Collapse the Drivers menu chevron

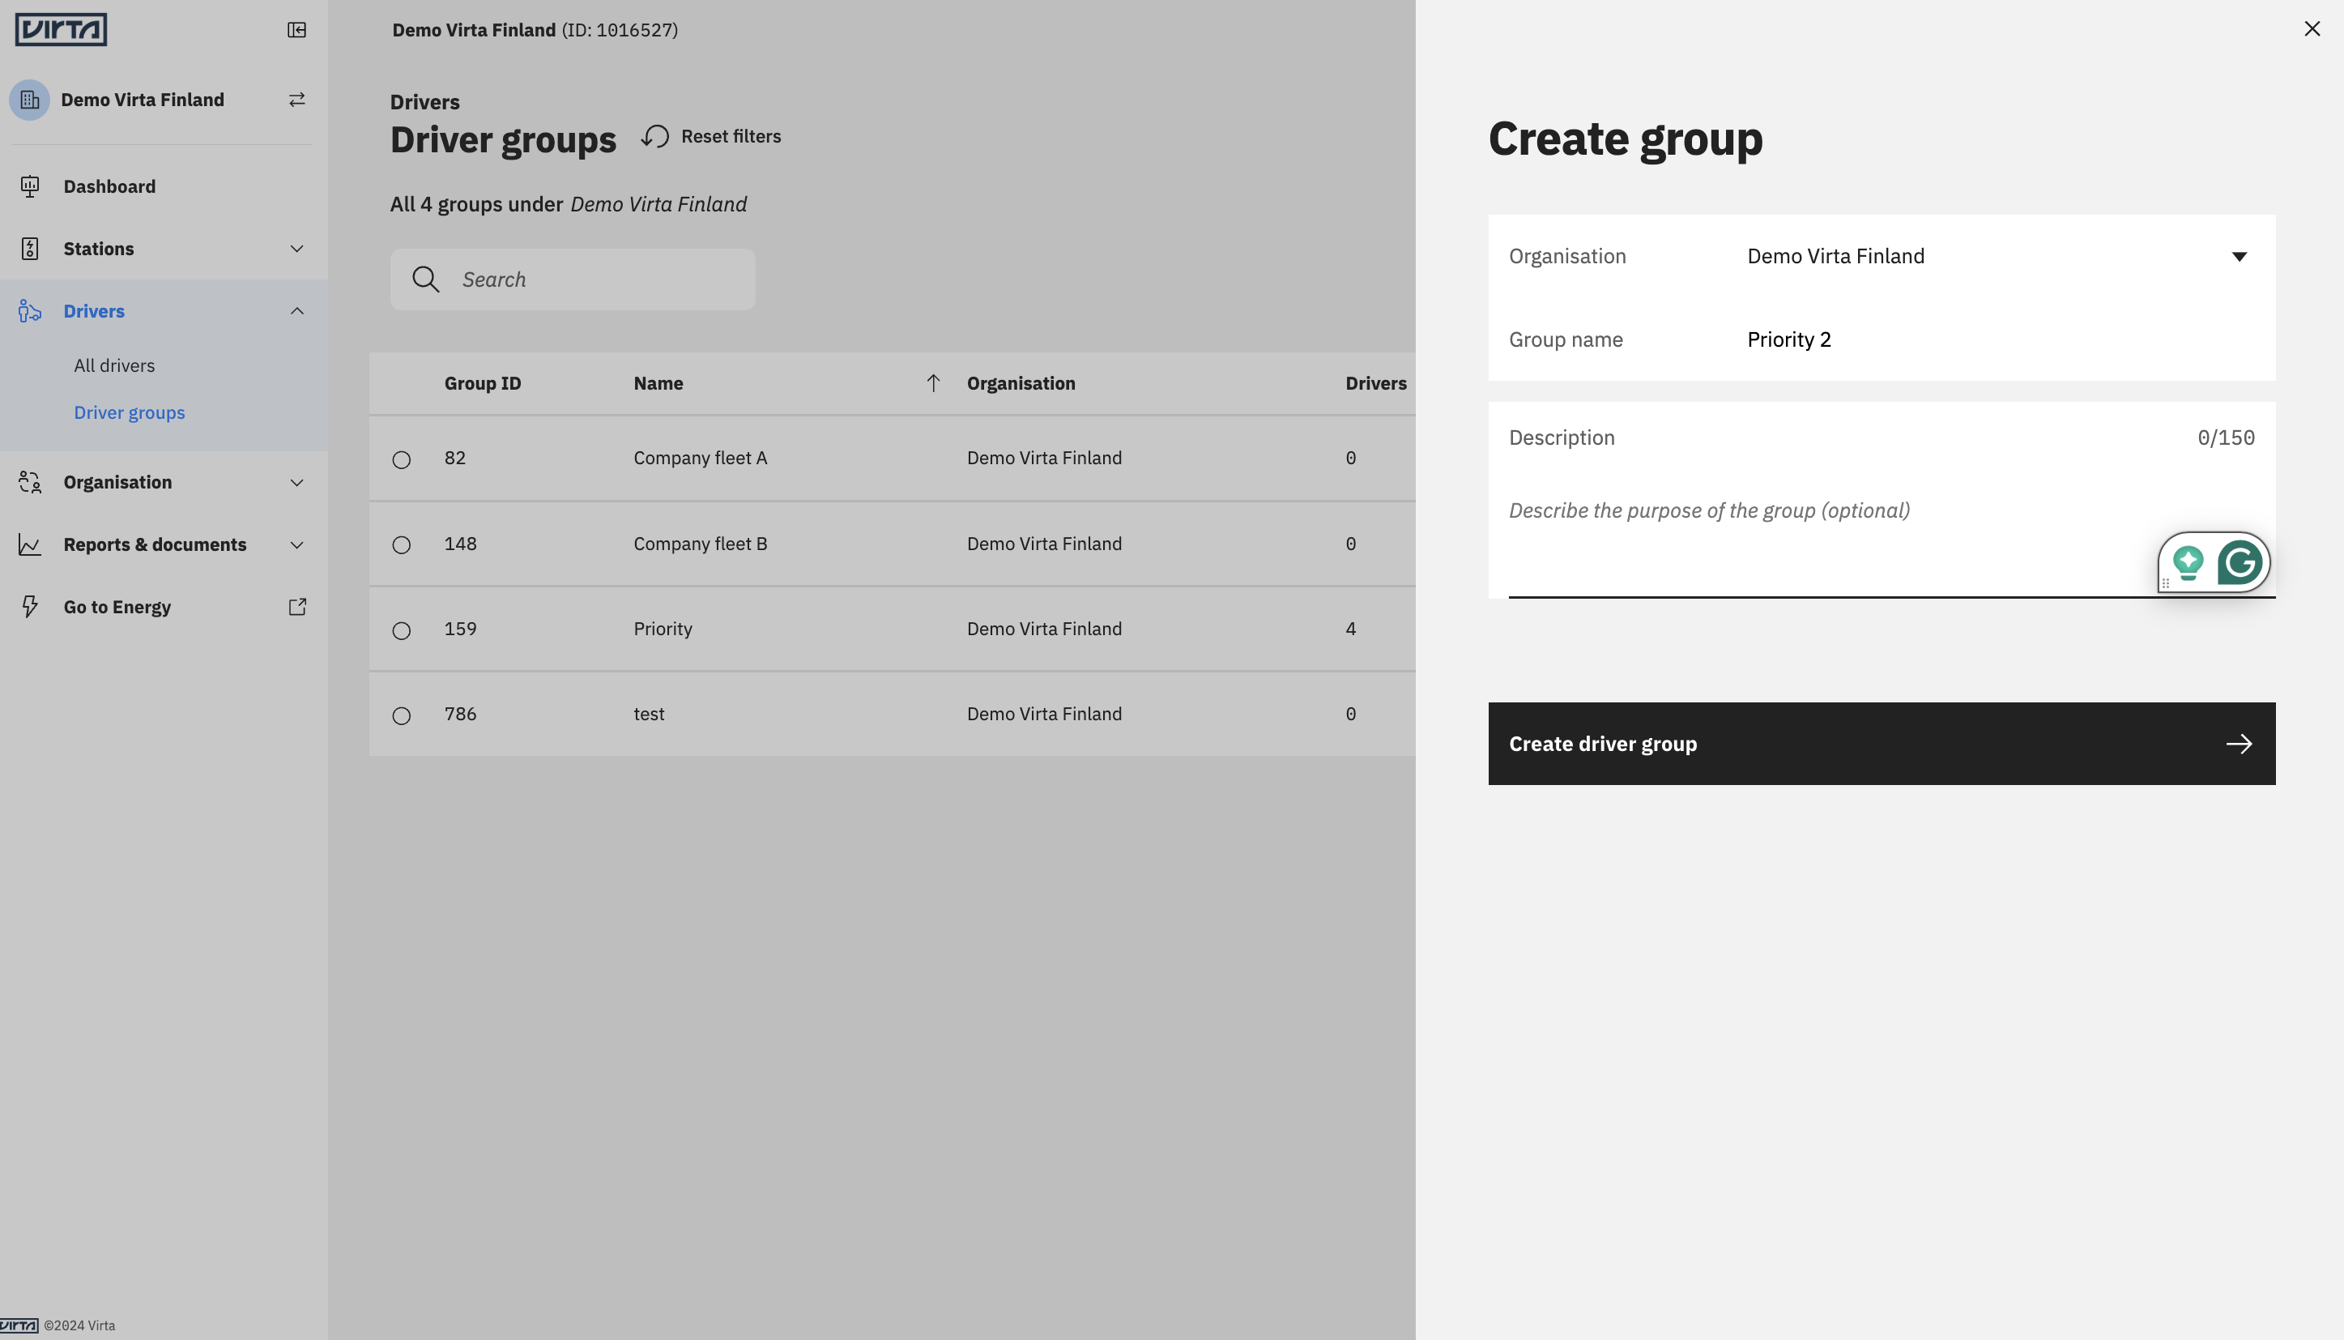(x=296, y=311)
